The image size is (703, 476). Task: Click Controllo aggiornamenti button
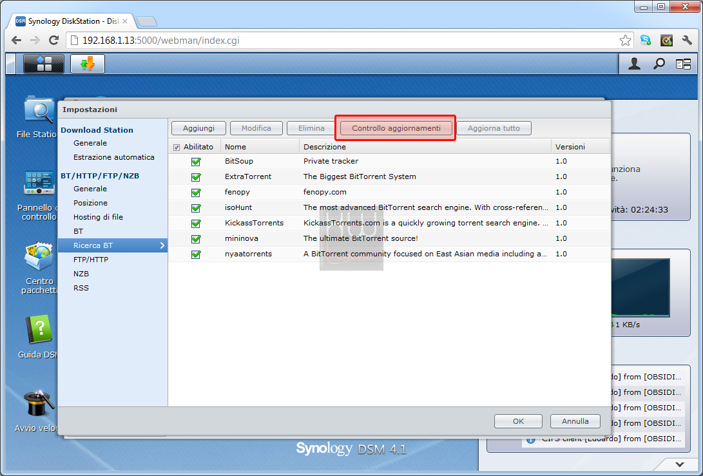[x=396, y=128]
